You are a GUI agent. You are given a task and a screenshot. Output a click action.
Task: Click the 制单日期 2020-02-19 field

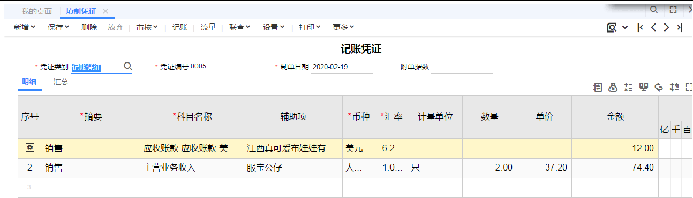[x=342, y=67]
